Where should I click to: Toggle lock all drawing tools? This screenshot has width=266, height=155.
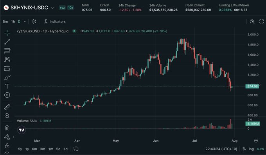7,146
